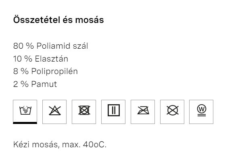Show the drip dry symbol description
The width and height of the screenshot is (242, 167).
tap(113, 112)
